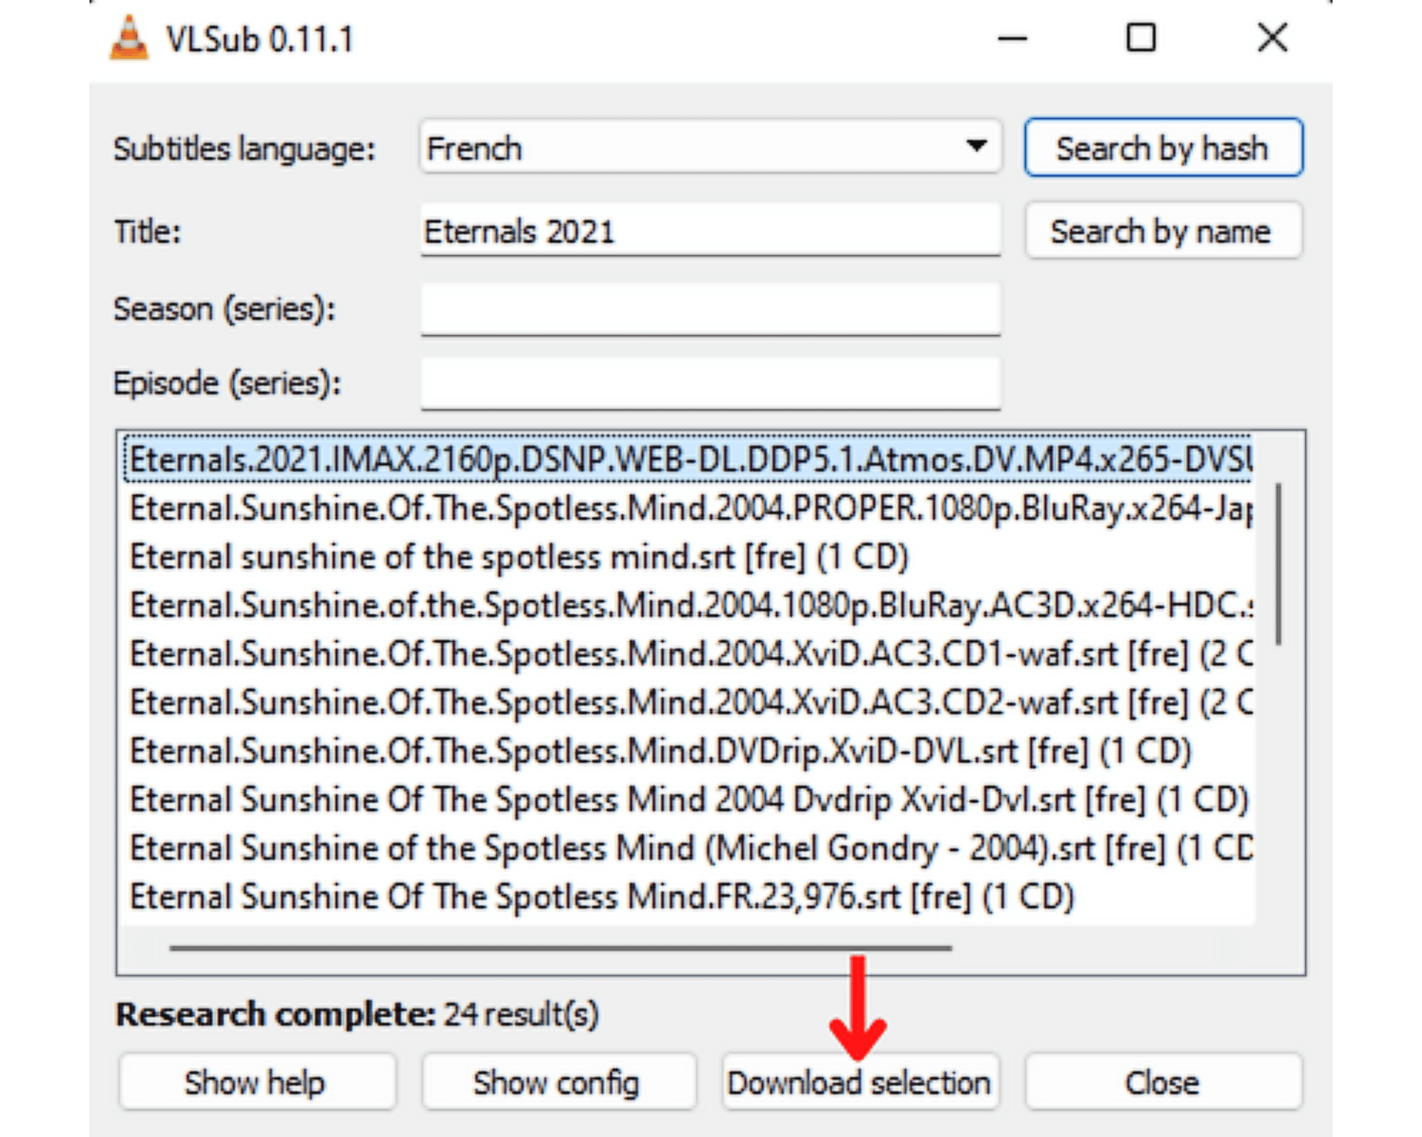This screenshot has height=1137, width=1422.
Task: Select 'Eternal sunshine of the spotless mind.srt [fre] (1 CD)'
Action: pyautogui.click(x=688, y=556)
